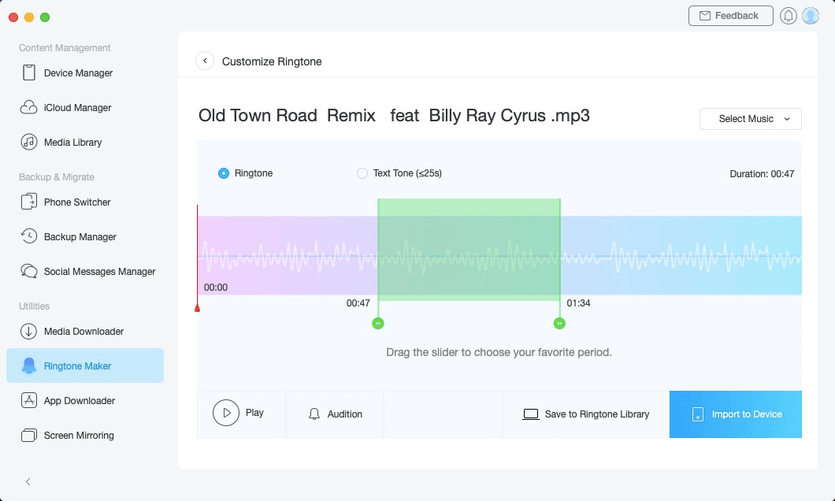Open notifications bell in title bar
This screenshot has height=501, width=835.
click(789, 16)
